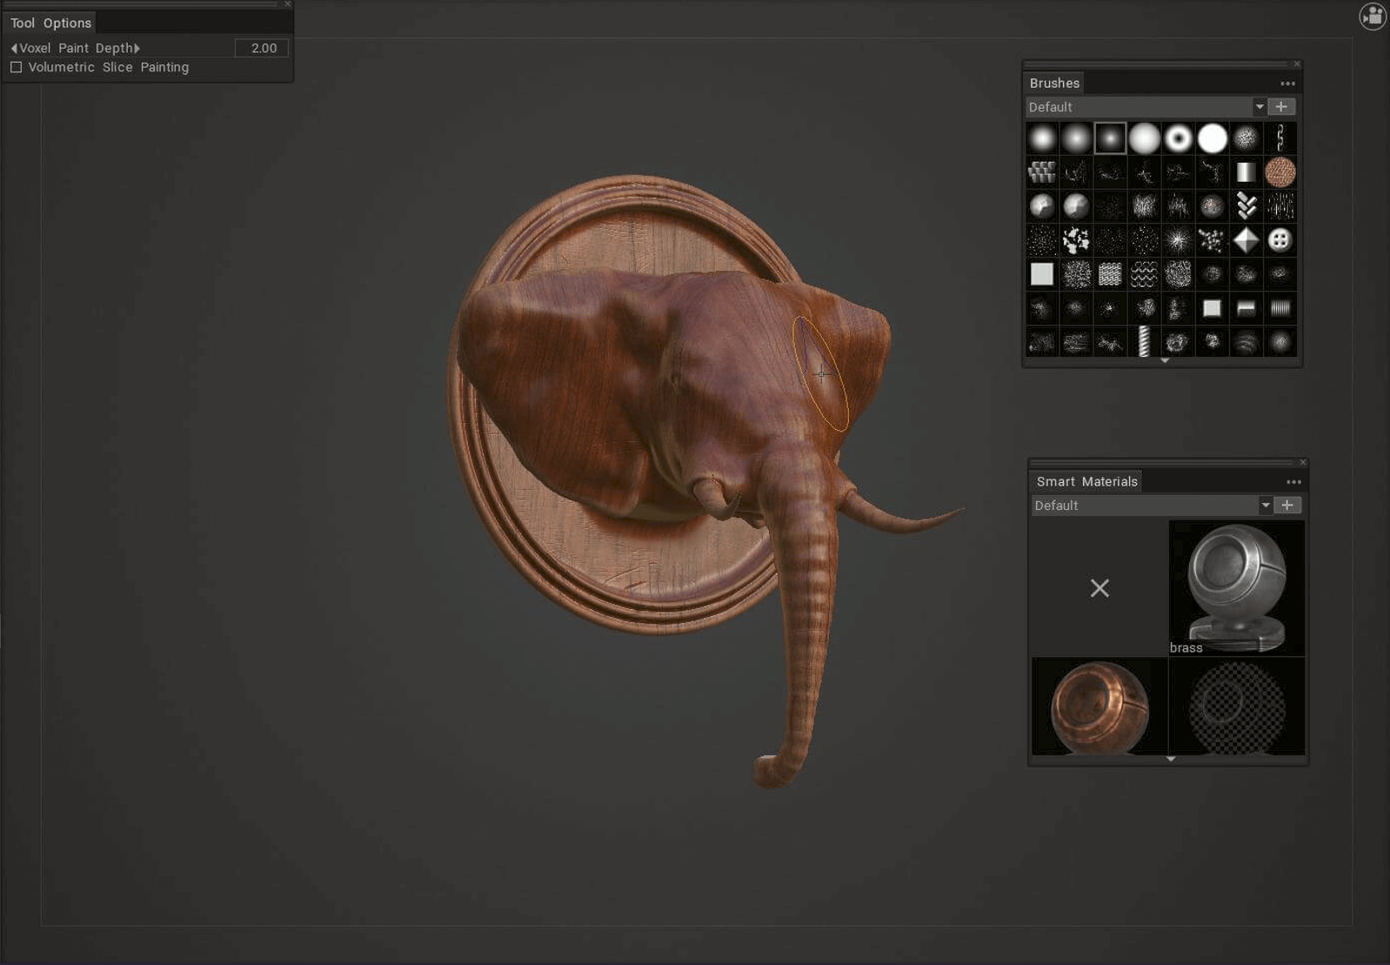Select the copper textured round brush
Screen dimensions: 1390x965
point(1280,172)
